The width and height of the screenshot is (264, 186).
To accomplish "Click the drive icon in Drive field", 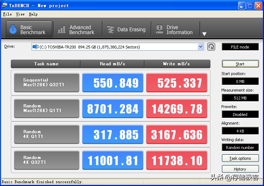I will (x=36, y=47).
